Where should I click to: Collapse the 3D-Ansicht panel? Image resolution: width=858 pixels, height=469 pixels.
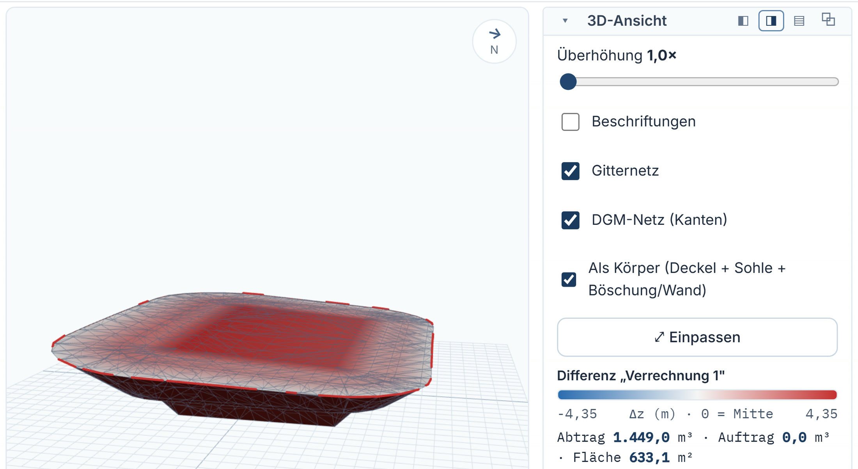(565, 21)
